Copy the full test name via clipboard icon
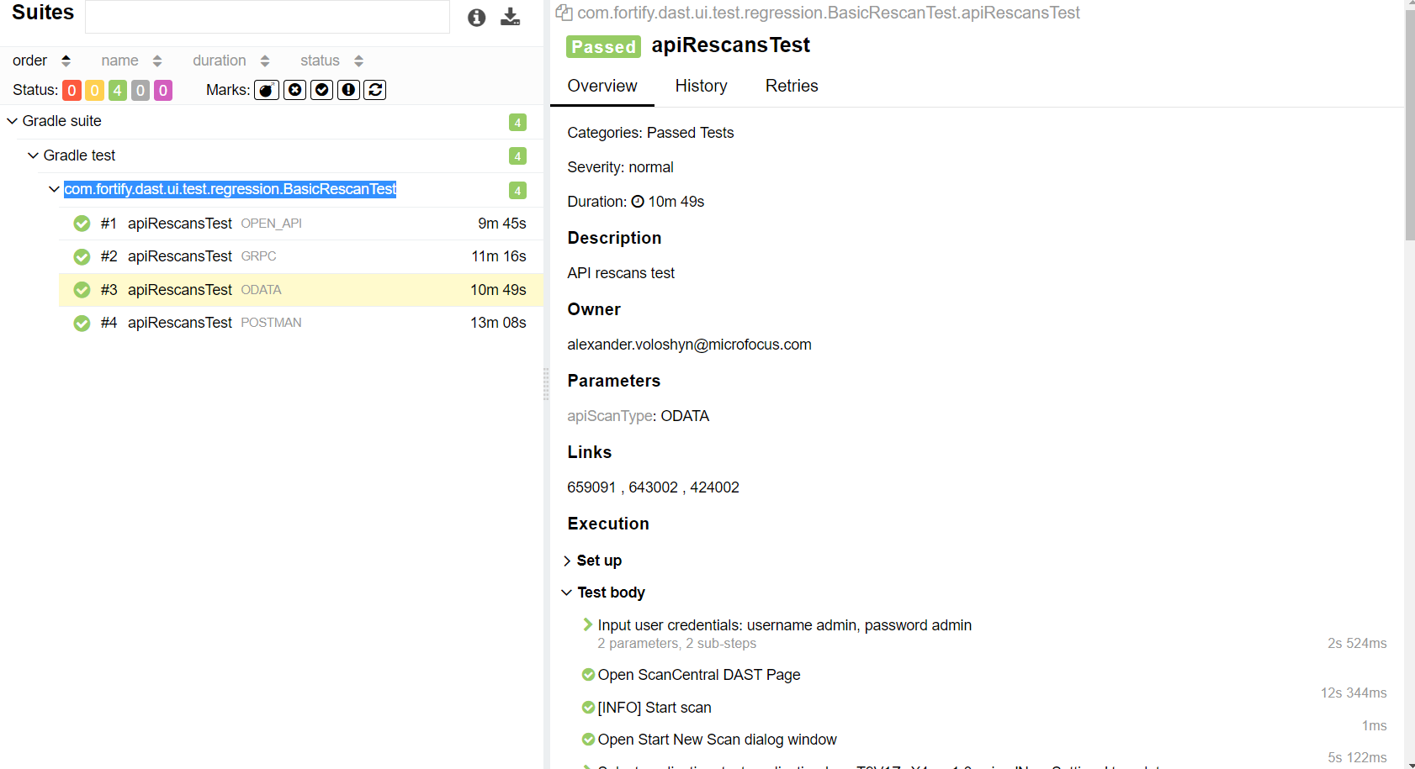This screenshot has width=1415, height=769. coord(564,13)
